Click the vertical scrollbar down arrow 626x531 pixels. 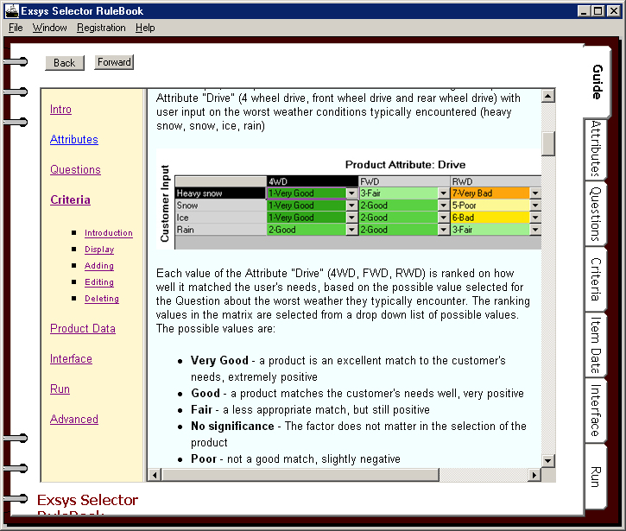pos(548,461)
